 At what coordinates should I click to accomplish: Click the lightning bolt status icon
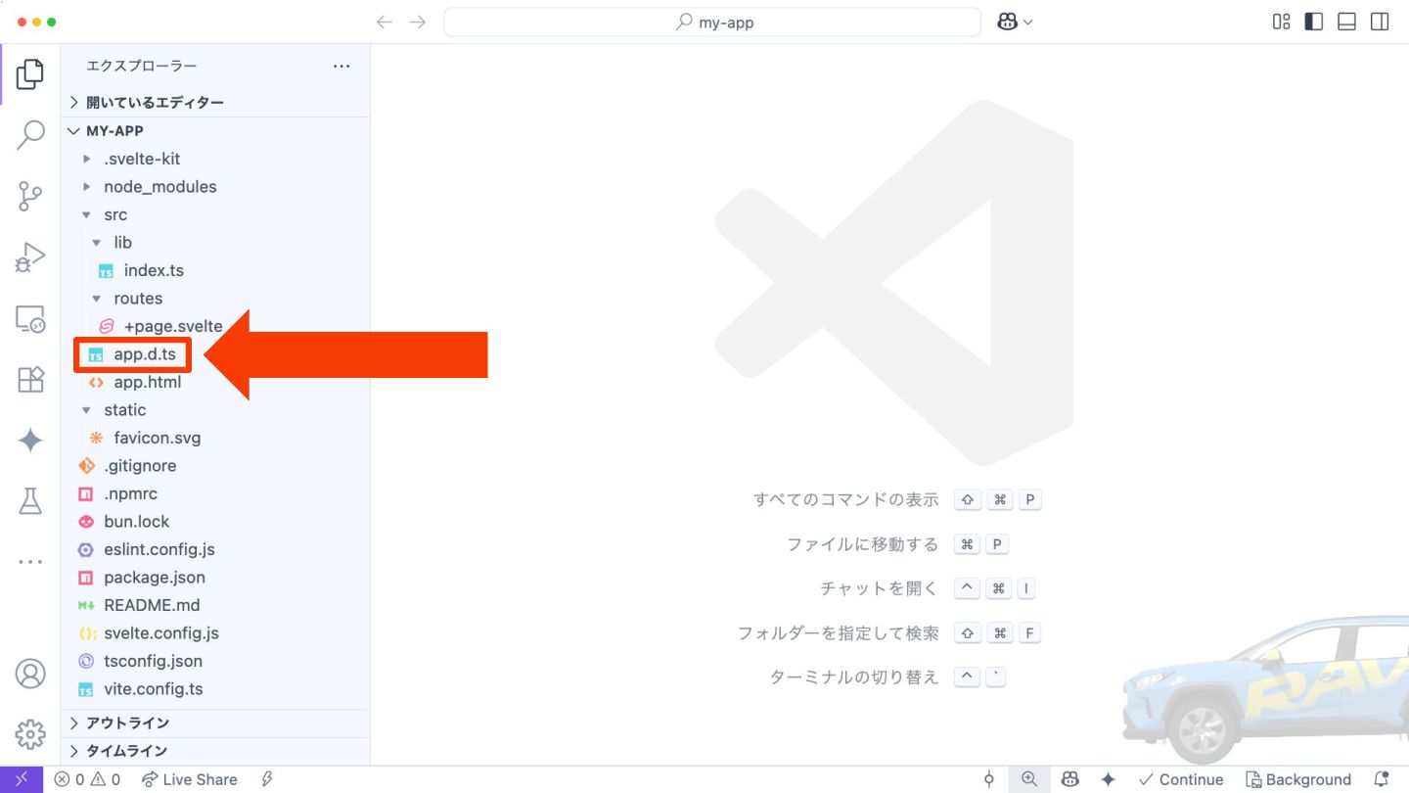pyautogui.click(x=267, y=779)
